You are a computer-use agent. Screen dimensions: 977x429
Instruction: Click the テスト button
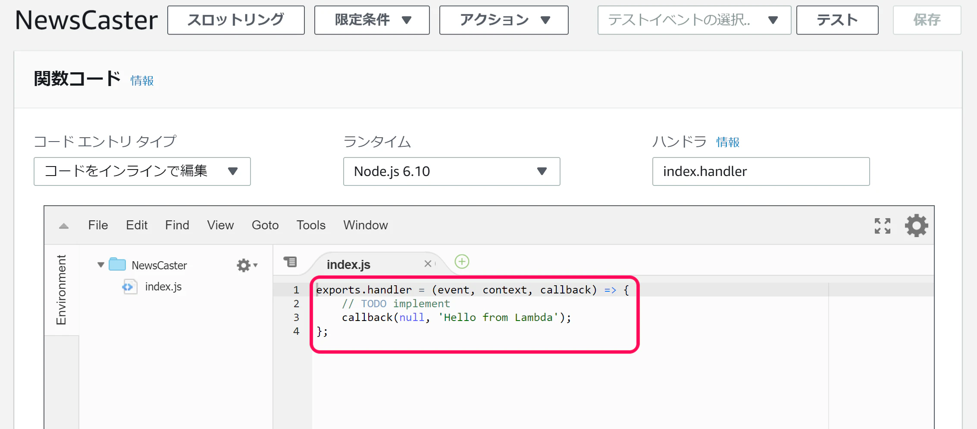[837, 20]
